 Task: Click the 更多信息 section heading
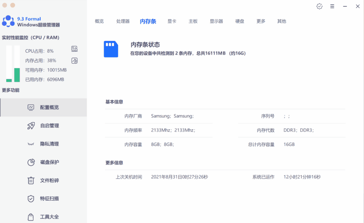114,163
